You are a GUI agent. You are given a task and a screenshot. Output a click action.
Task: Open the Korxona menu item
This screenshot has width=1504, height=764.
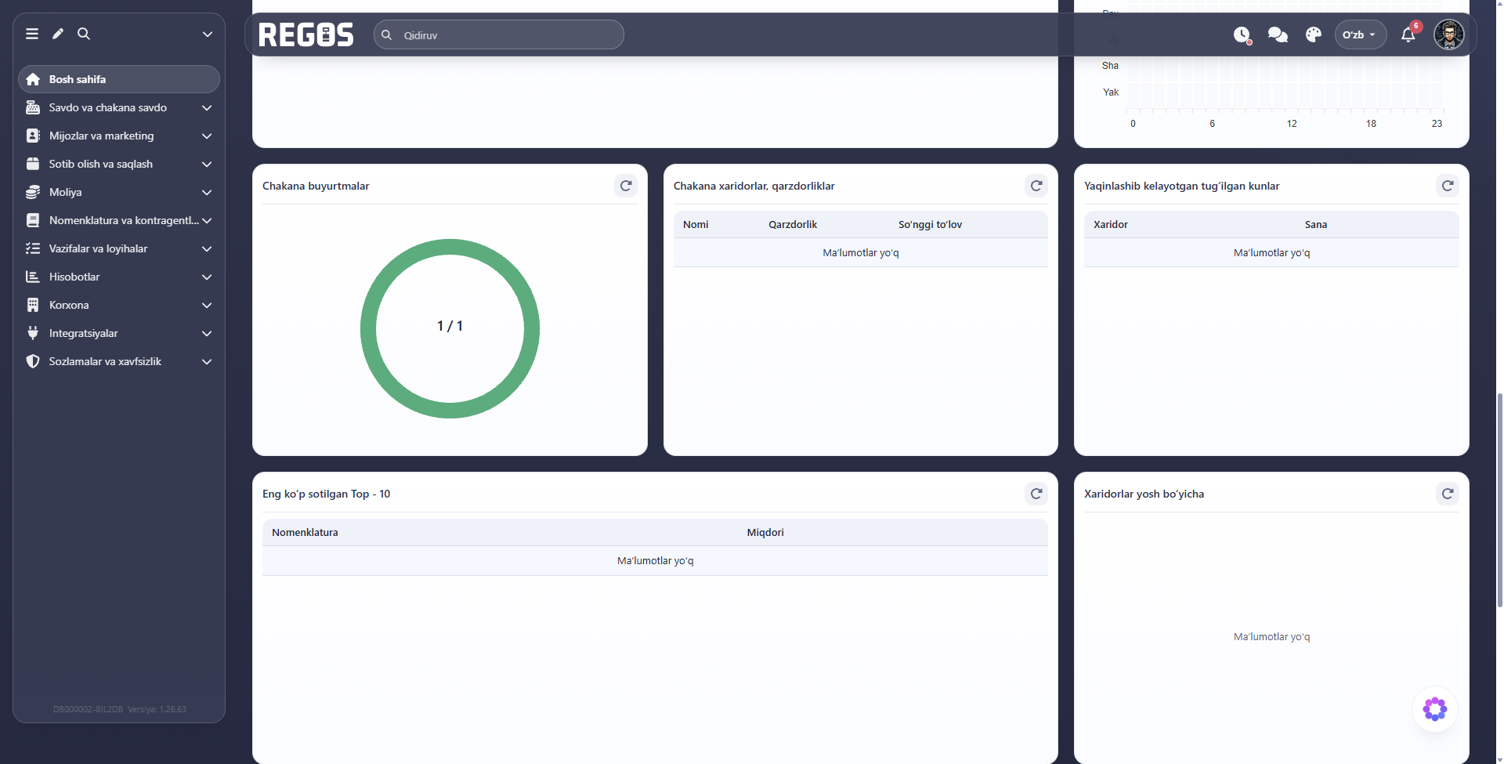pos(119,305)
